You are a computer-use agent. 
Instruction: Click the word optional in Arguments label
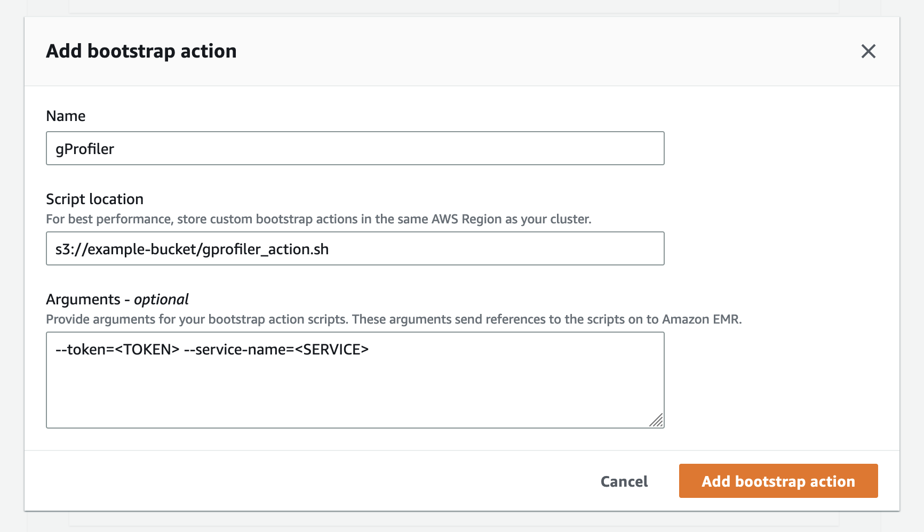tap(161, 300)
